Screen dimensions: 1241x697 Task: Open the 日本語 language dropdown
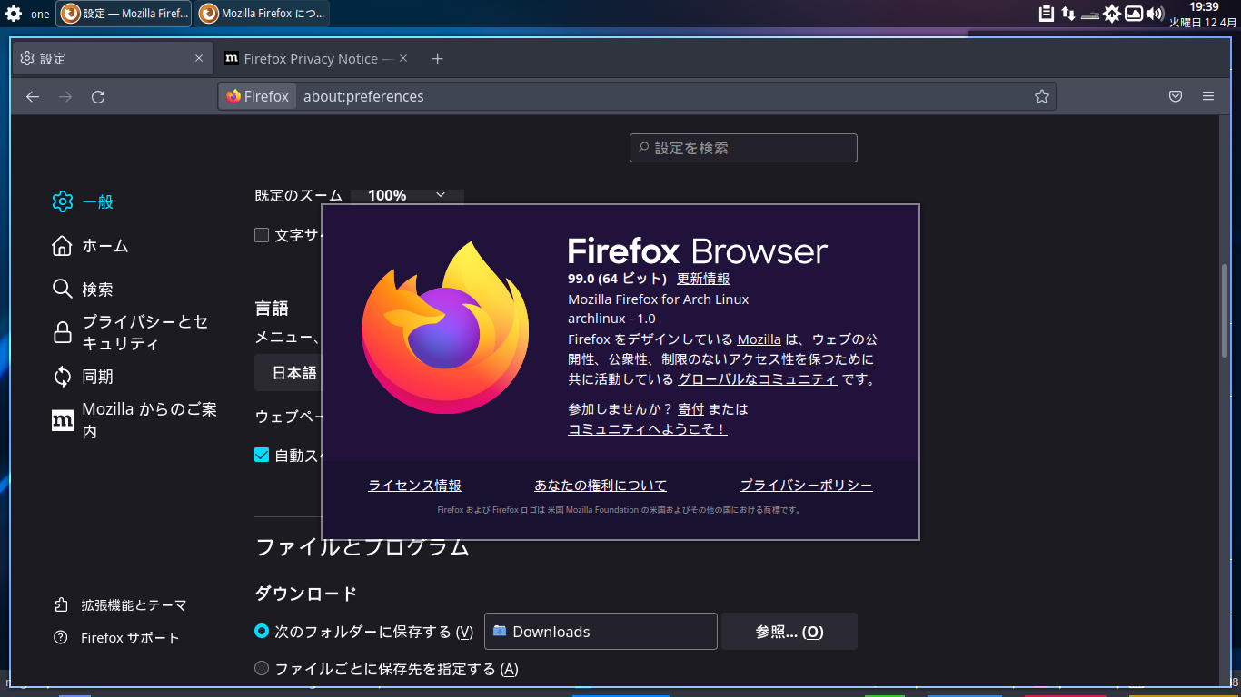tap(288, 373)
